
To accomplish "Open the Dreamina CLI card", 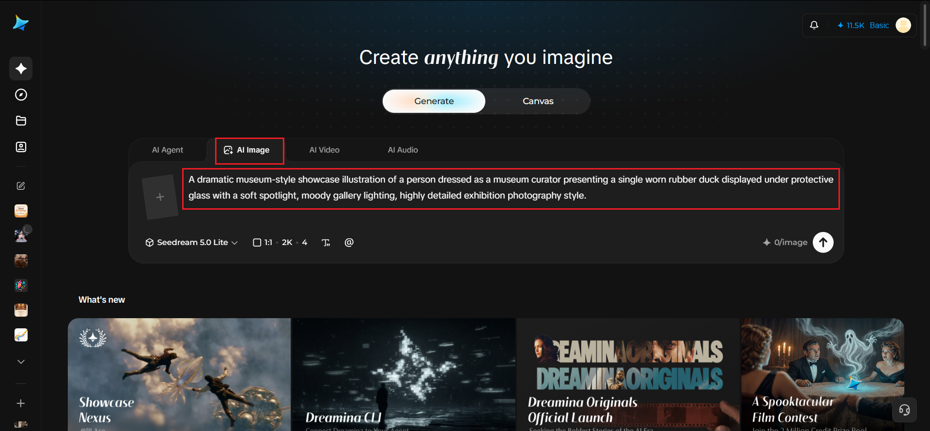I will pyautogui.click(x=404, y=374).
